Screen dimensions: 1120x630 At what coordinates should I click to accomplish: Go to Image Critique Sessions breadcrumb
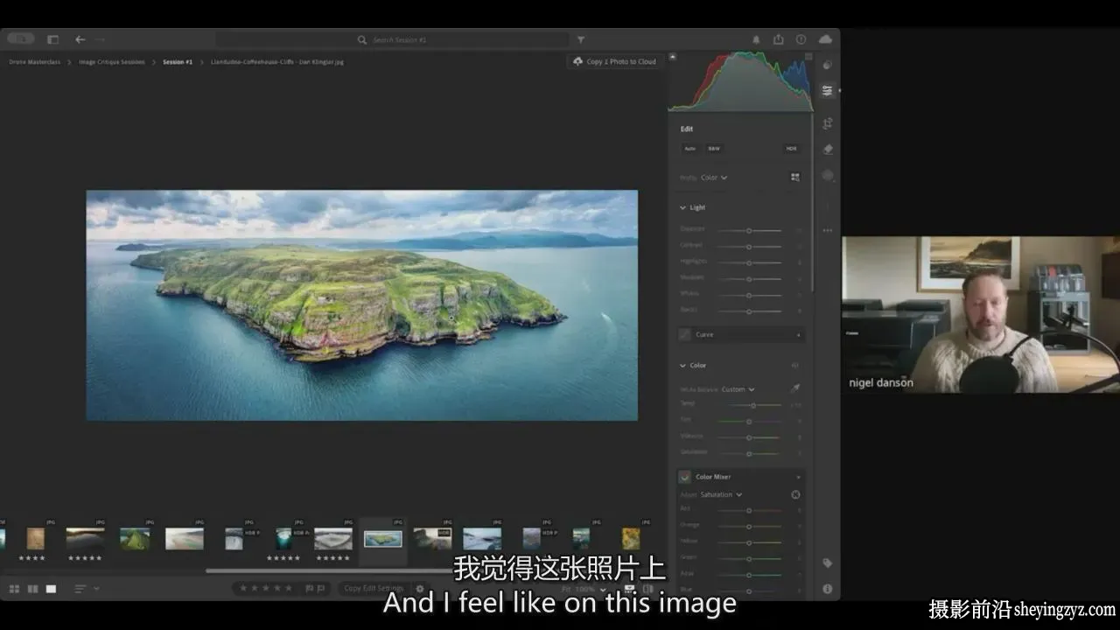pos(112,62)
